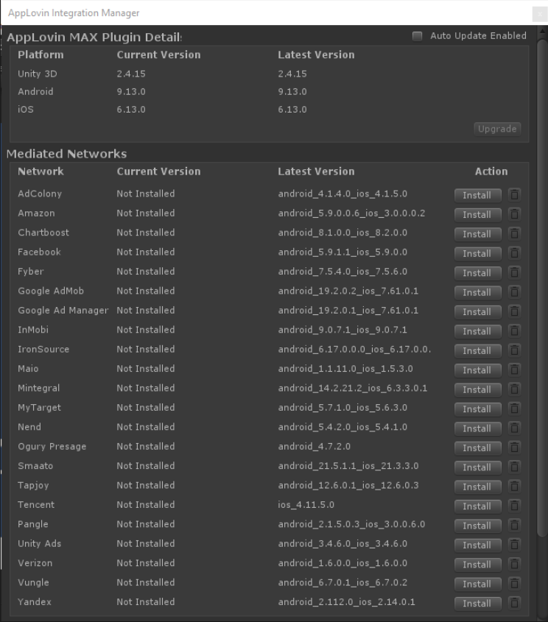Install the Pangle adapter
548x622 pixels.
(x=477, y=526)
